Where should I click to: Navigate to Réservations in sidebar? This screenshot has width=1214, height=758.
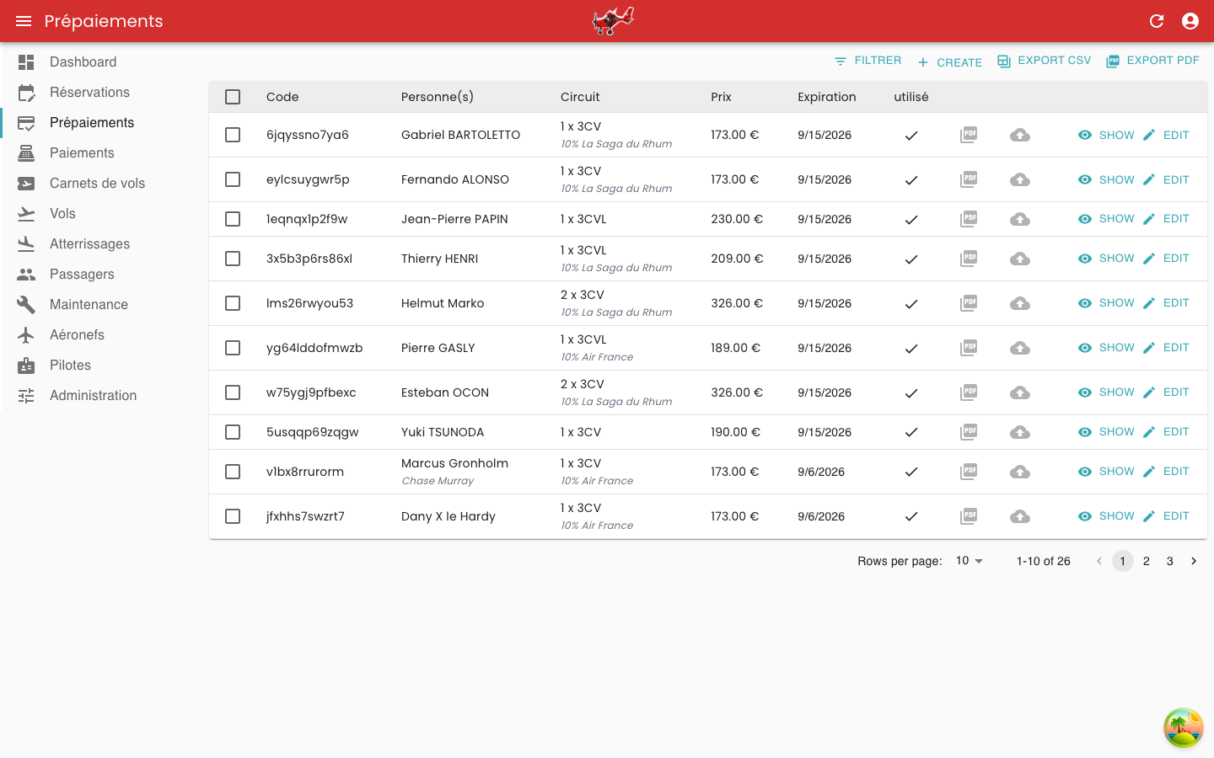click(x=89, y=93)
